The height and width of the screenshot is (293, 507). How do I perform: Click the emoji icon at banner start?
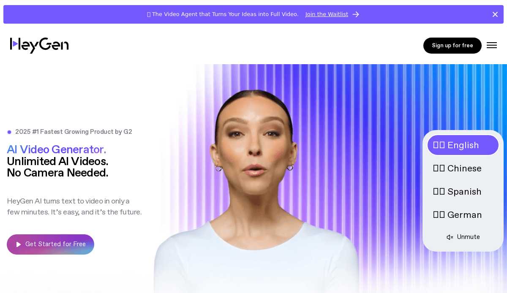point(149,14)
